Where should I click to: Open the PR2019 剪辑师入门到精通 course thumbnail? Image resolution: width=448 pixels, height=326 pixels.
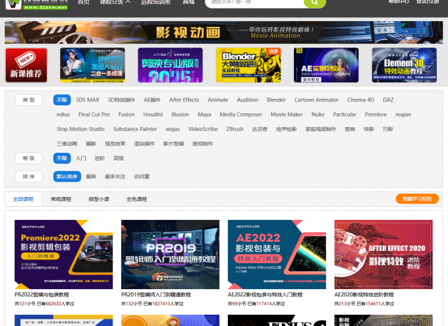pyautogui.click(x=170, y=255)
